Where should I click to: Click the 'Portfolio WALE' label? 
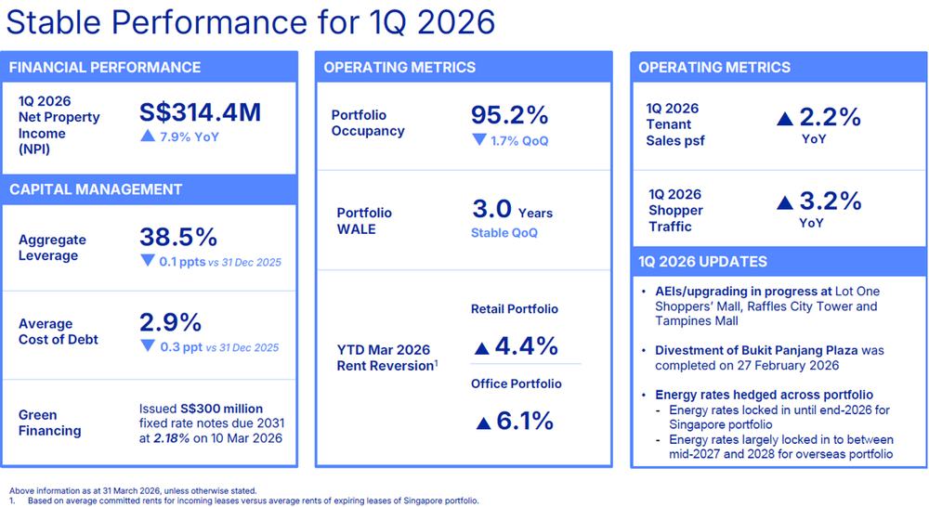(364, 221)
